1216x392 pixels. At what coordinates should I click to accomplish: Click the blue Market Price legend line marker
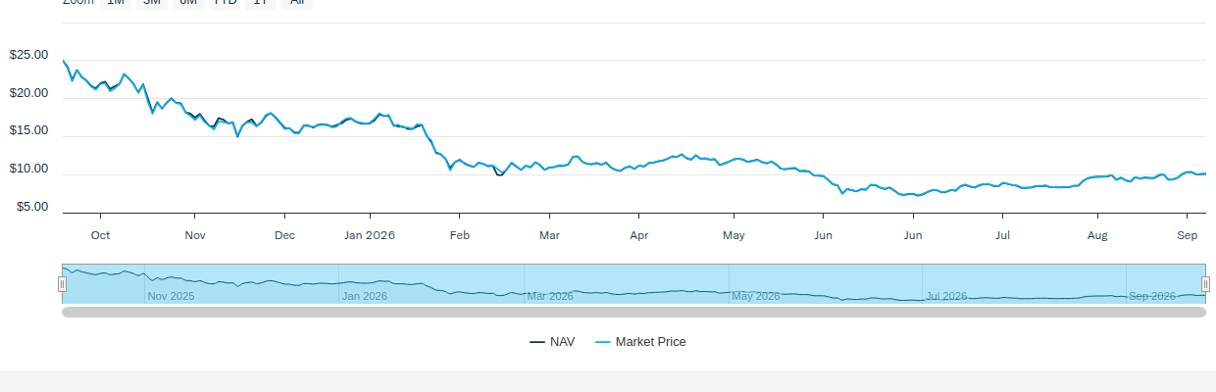click(602, 342)
